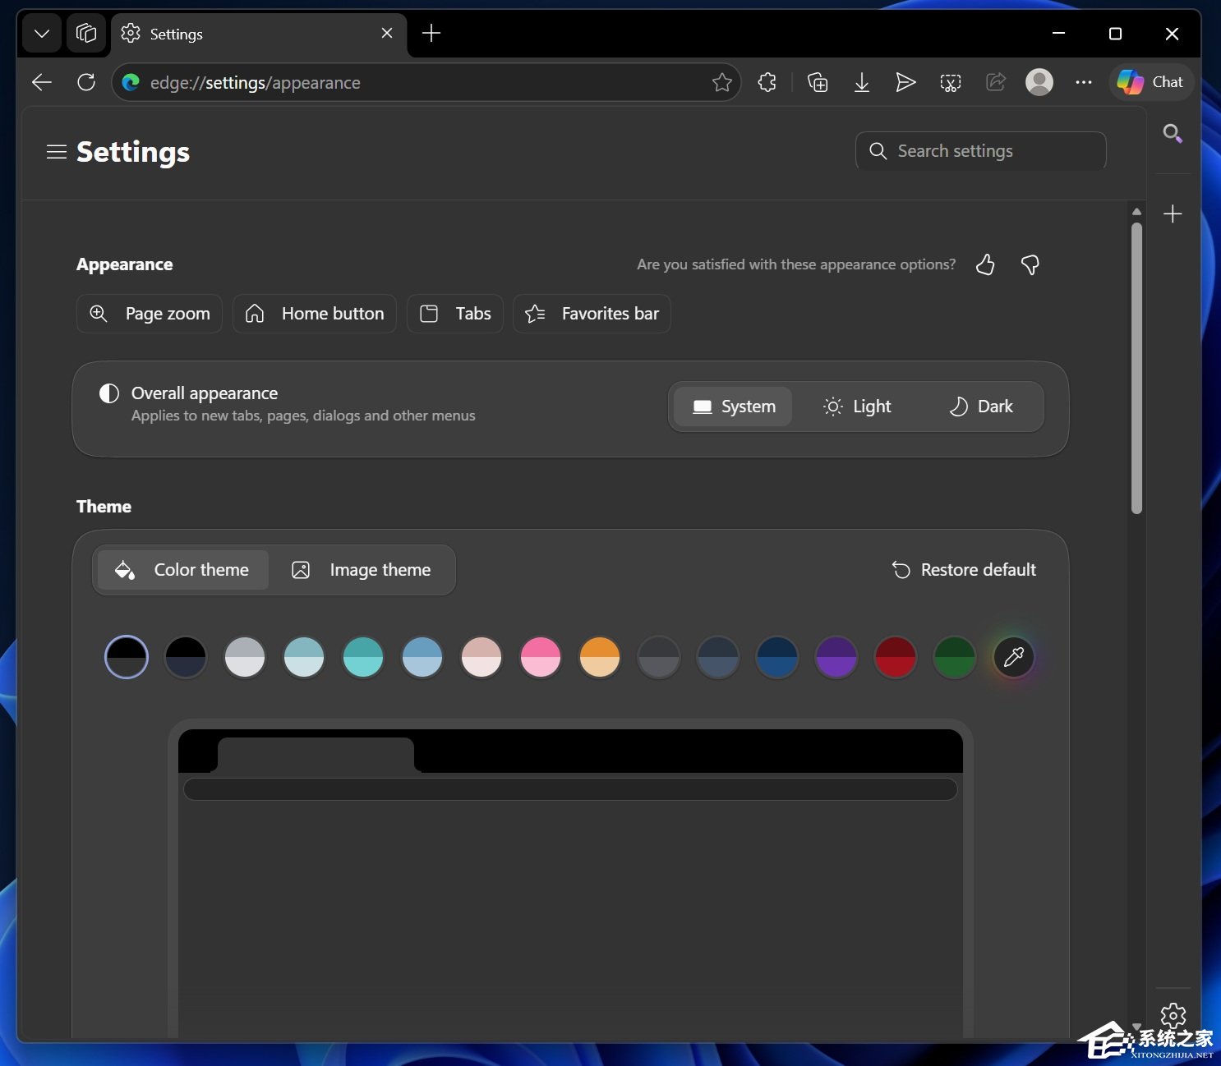
Task: Click the sidebar plus icon to customize
Action: click(1173, 214)
